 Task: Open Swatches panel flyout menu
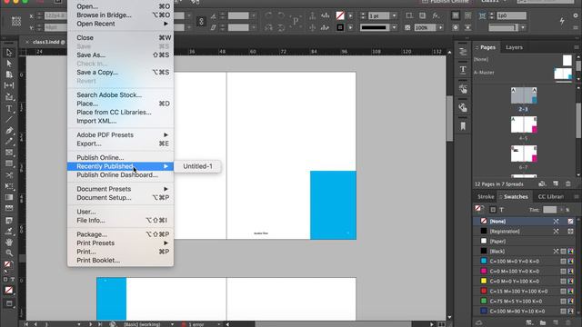tap(577, 196)
